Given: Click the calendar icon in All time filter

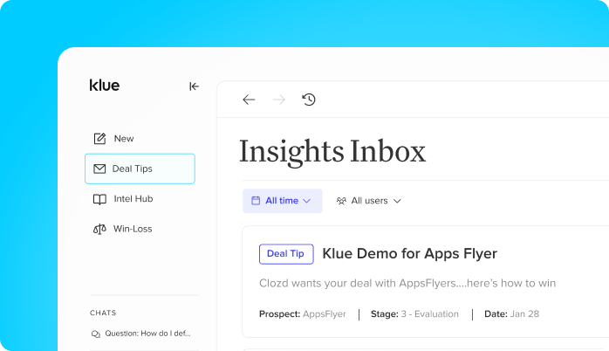Looking at the screenshot, I should click(256, 201).
